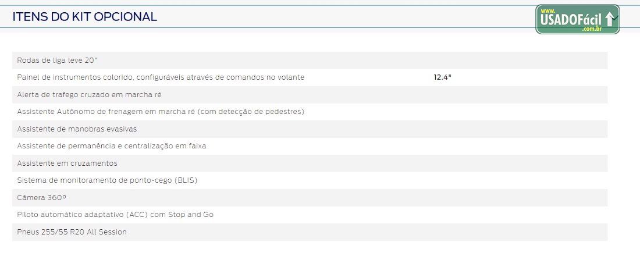
Task: Click the www. text in logo
Action: [547, 10]
